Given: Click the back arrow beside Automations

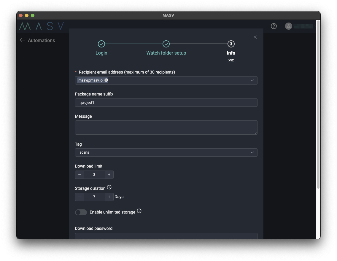Looking at the screenshot, I should click(x=22, y=40).
